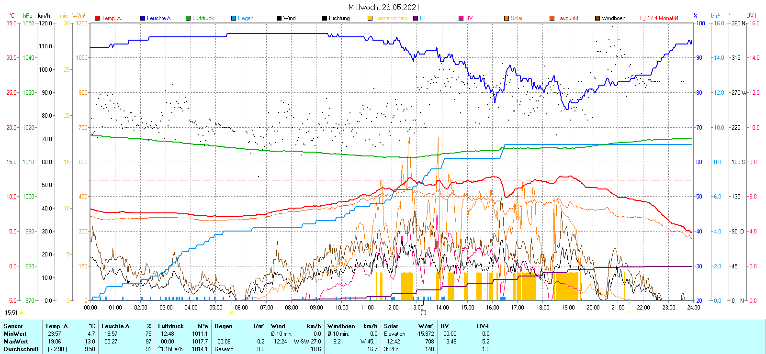Click the MaxWert row label

pos(16,342)
